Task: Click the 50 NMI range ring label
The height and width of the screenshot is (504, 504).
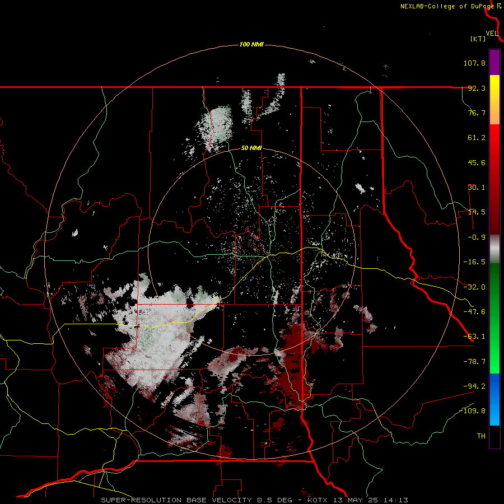Action: coord(251,148)
